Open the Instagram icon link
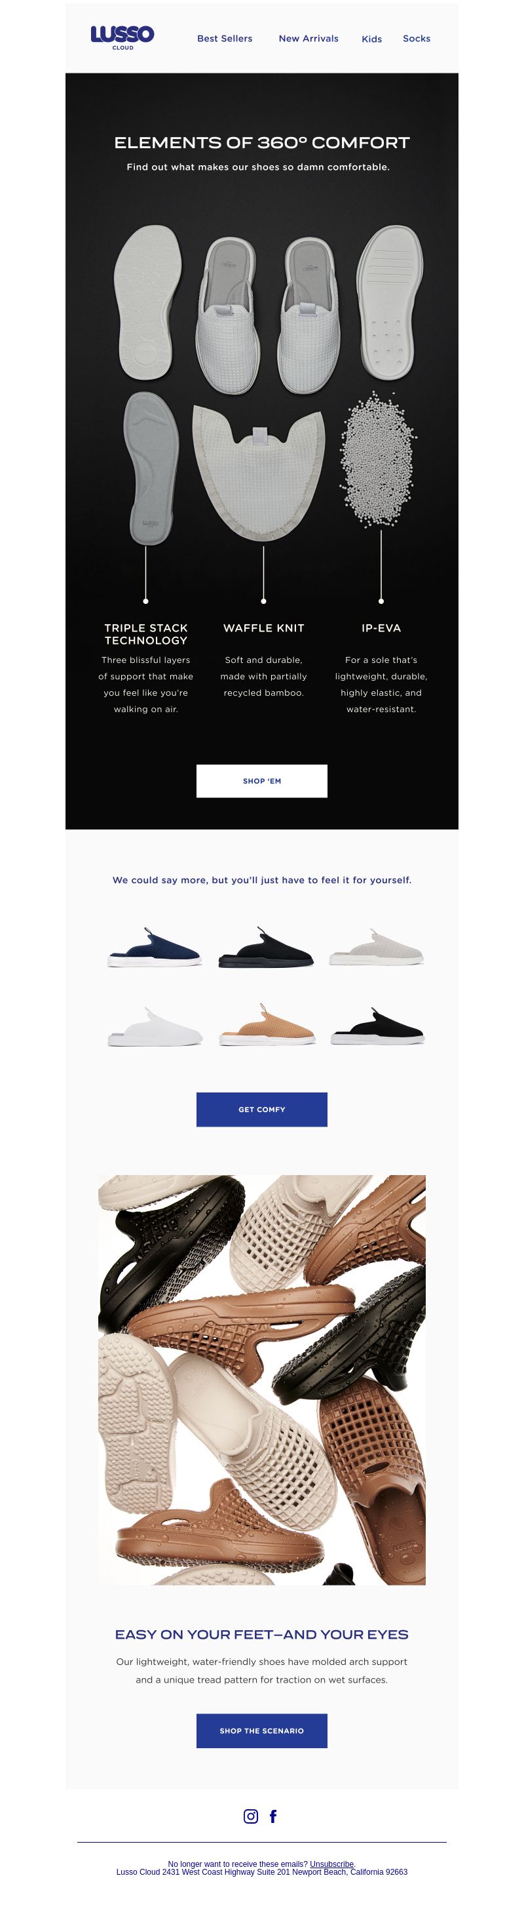 point(251,1816)
